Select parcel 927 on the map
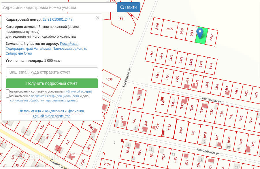Screen dimensions: 260x169 click(x=122, y=118)
